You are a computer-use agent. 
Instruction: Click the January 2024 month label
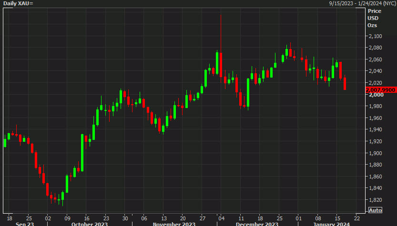point(331,224)
